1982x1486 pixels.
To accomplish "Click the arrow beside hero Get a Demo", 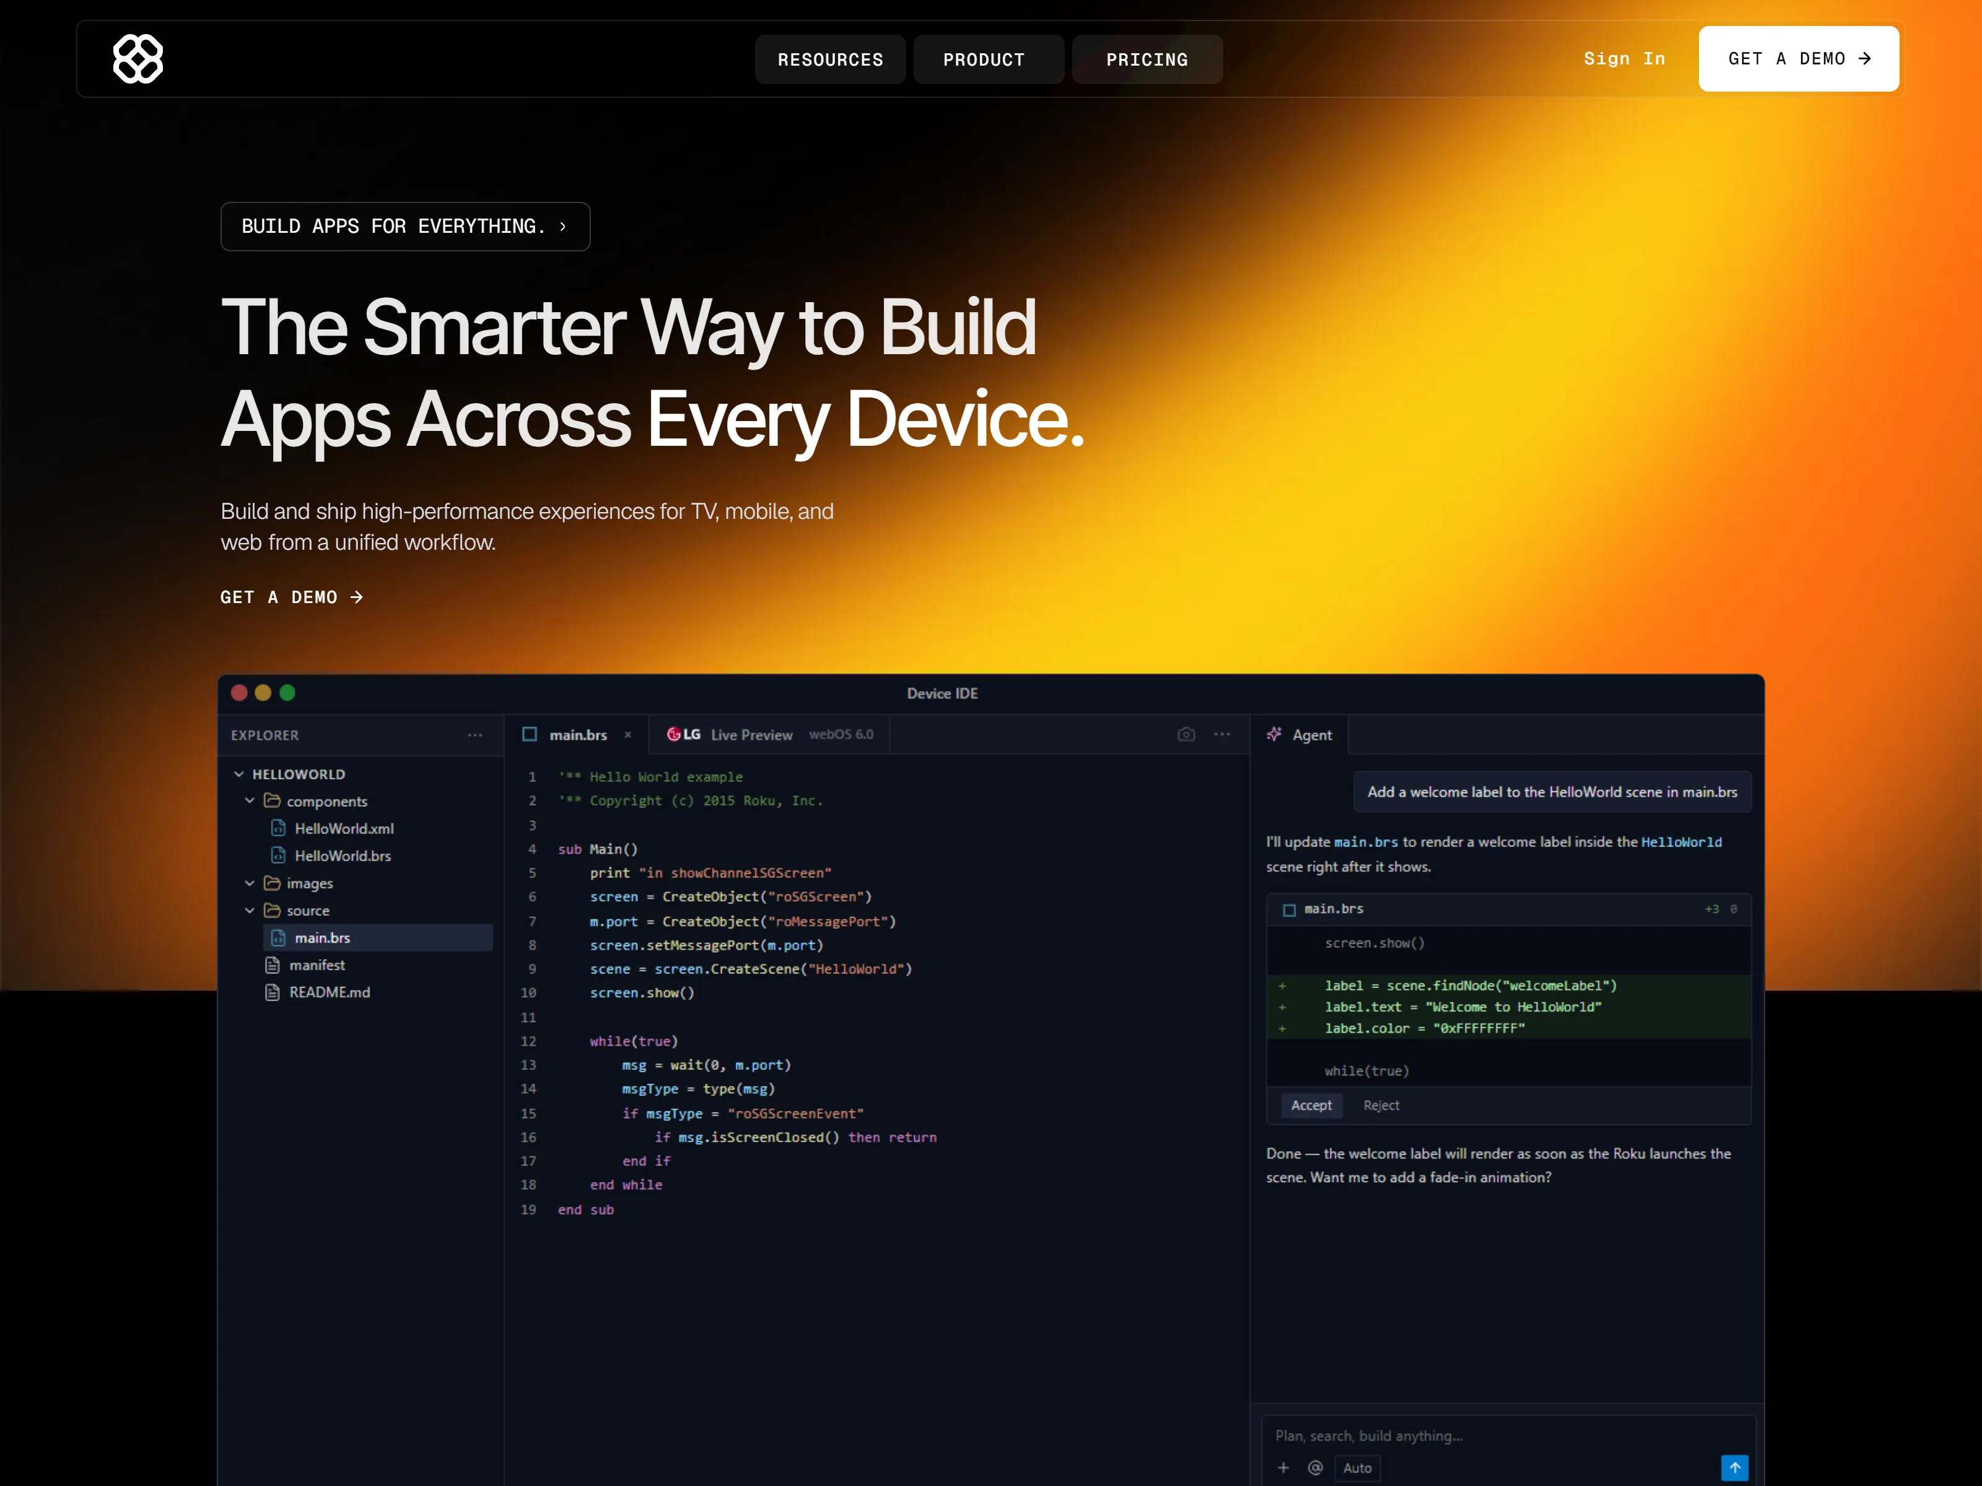I will coord(357,597).
